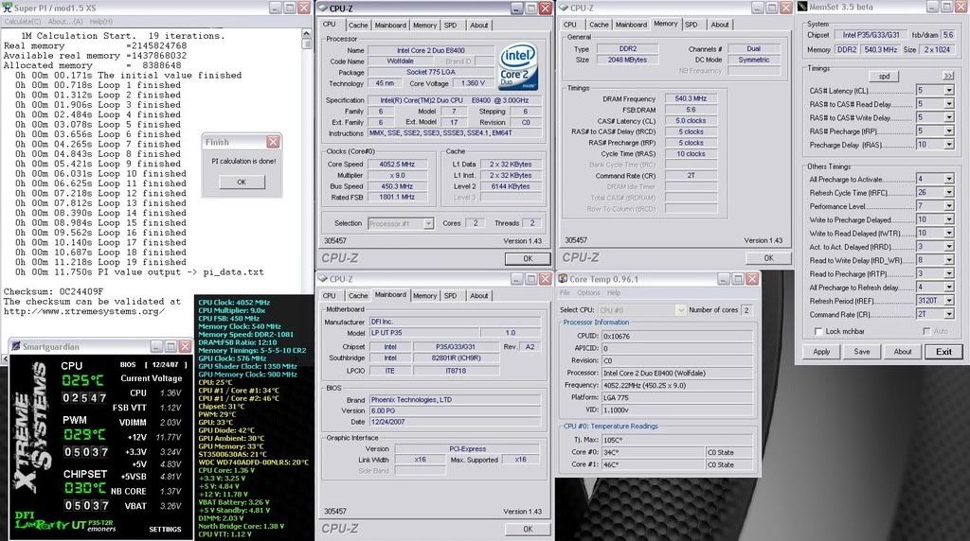Click the Super PI title bar icon

tap(8, 8)
